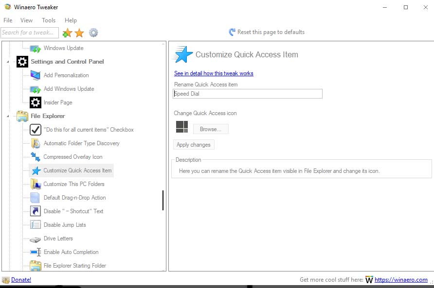Click the Winaero W logo icon

coord(369,280)
